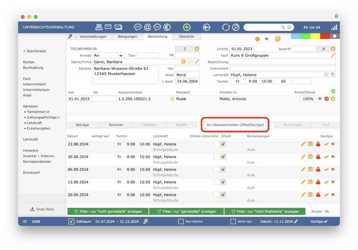The image size is (358, 250).
Task: Click the pencil icon next to Ganz, Barbara
Action: [197, 61]
